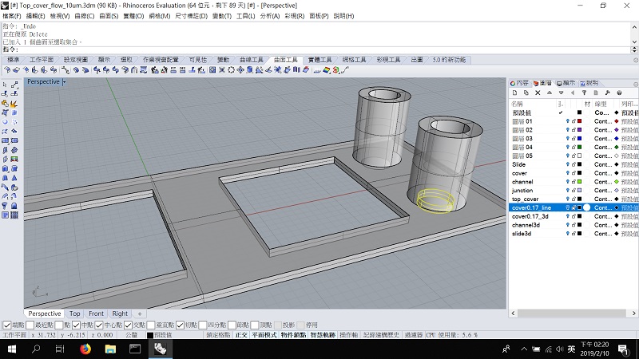This screenshot has height=359, width=639.
Task: Open the 曲面(S) Surface menu
Action: [x=107, y=16]
